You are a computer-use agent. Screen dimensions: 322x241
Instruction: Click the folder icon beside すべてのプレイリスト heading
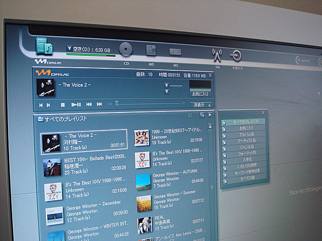point(40,119)
